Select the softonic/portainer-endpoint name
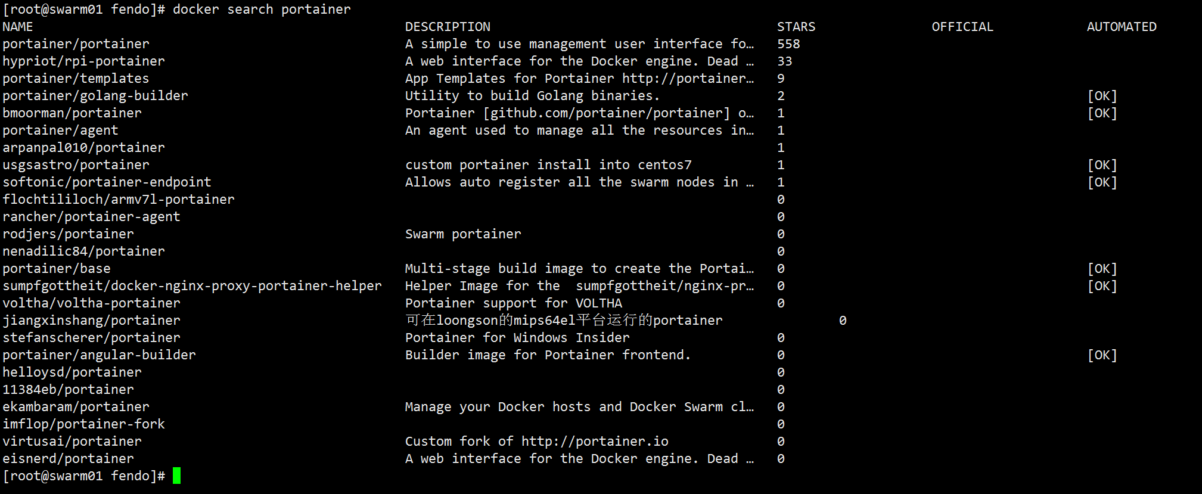The image size is (1202, 494). pyautogui.click(x=107, y=182)
